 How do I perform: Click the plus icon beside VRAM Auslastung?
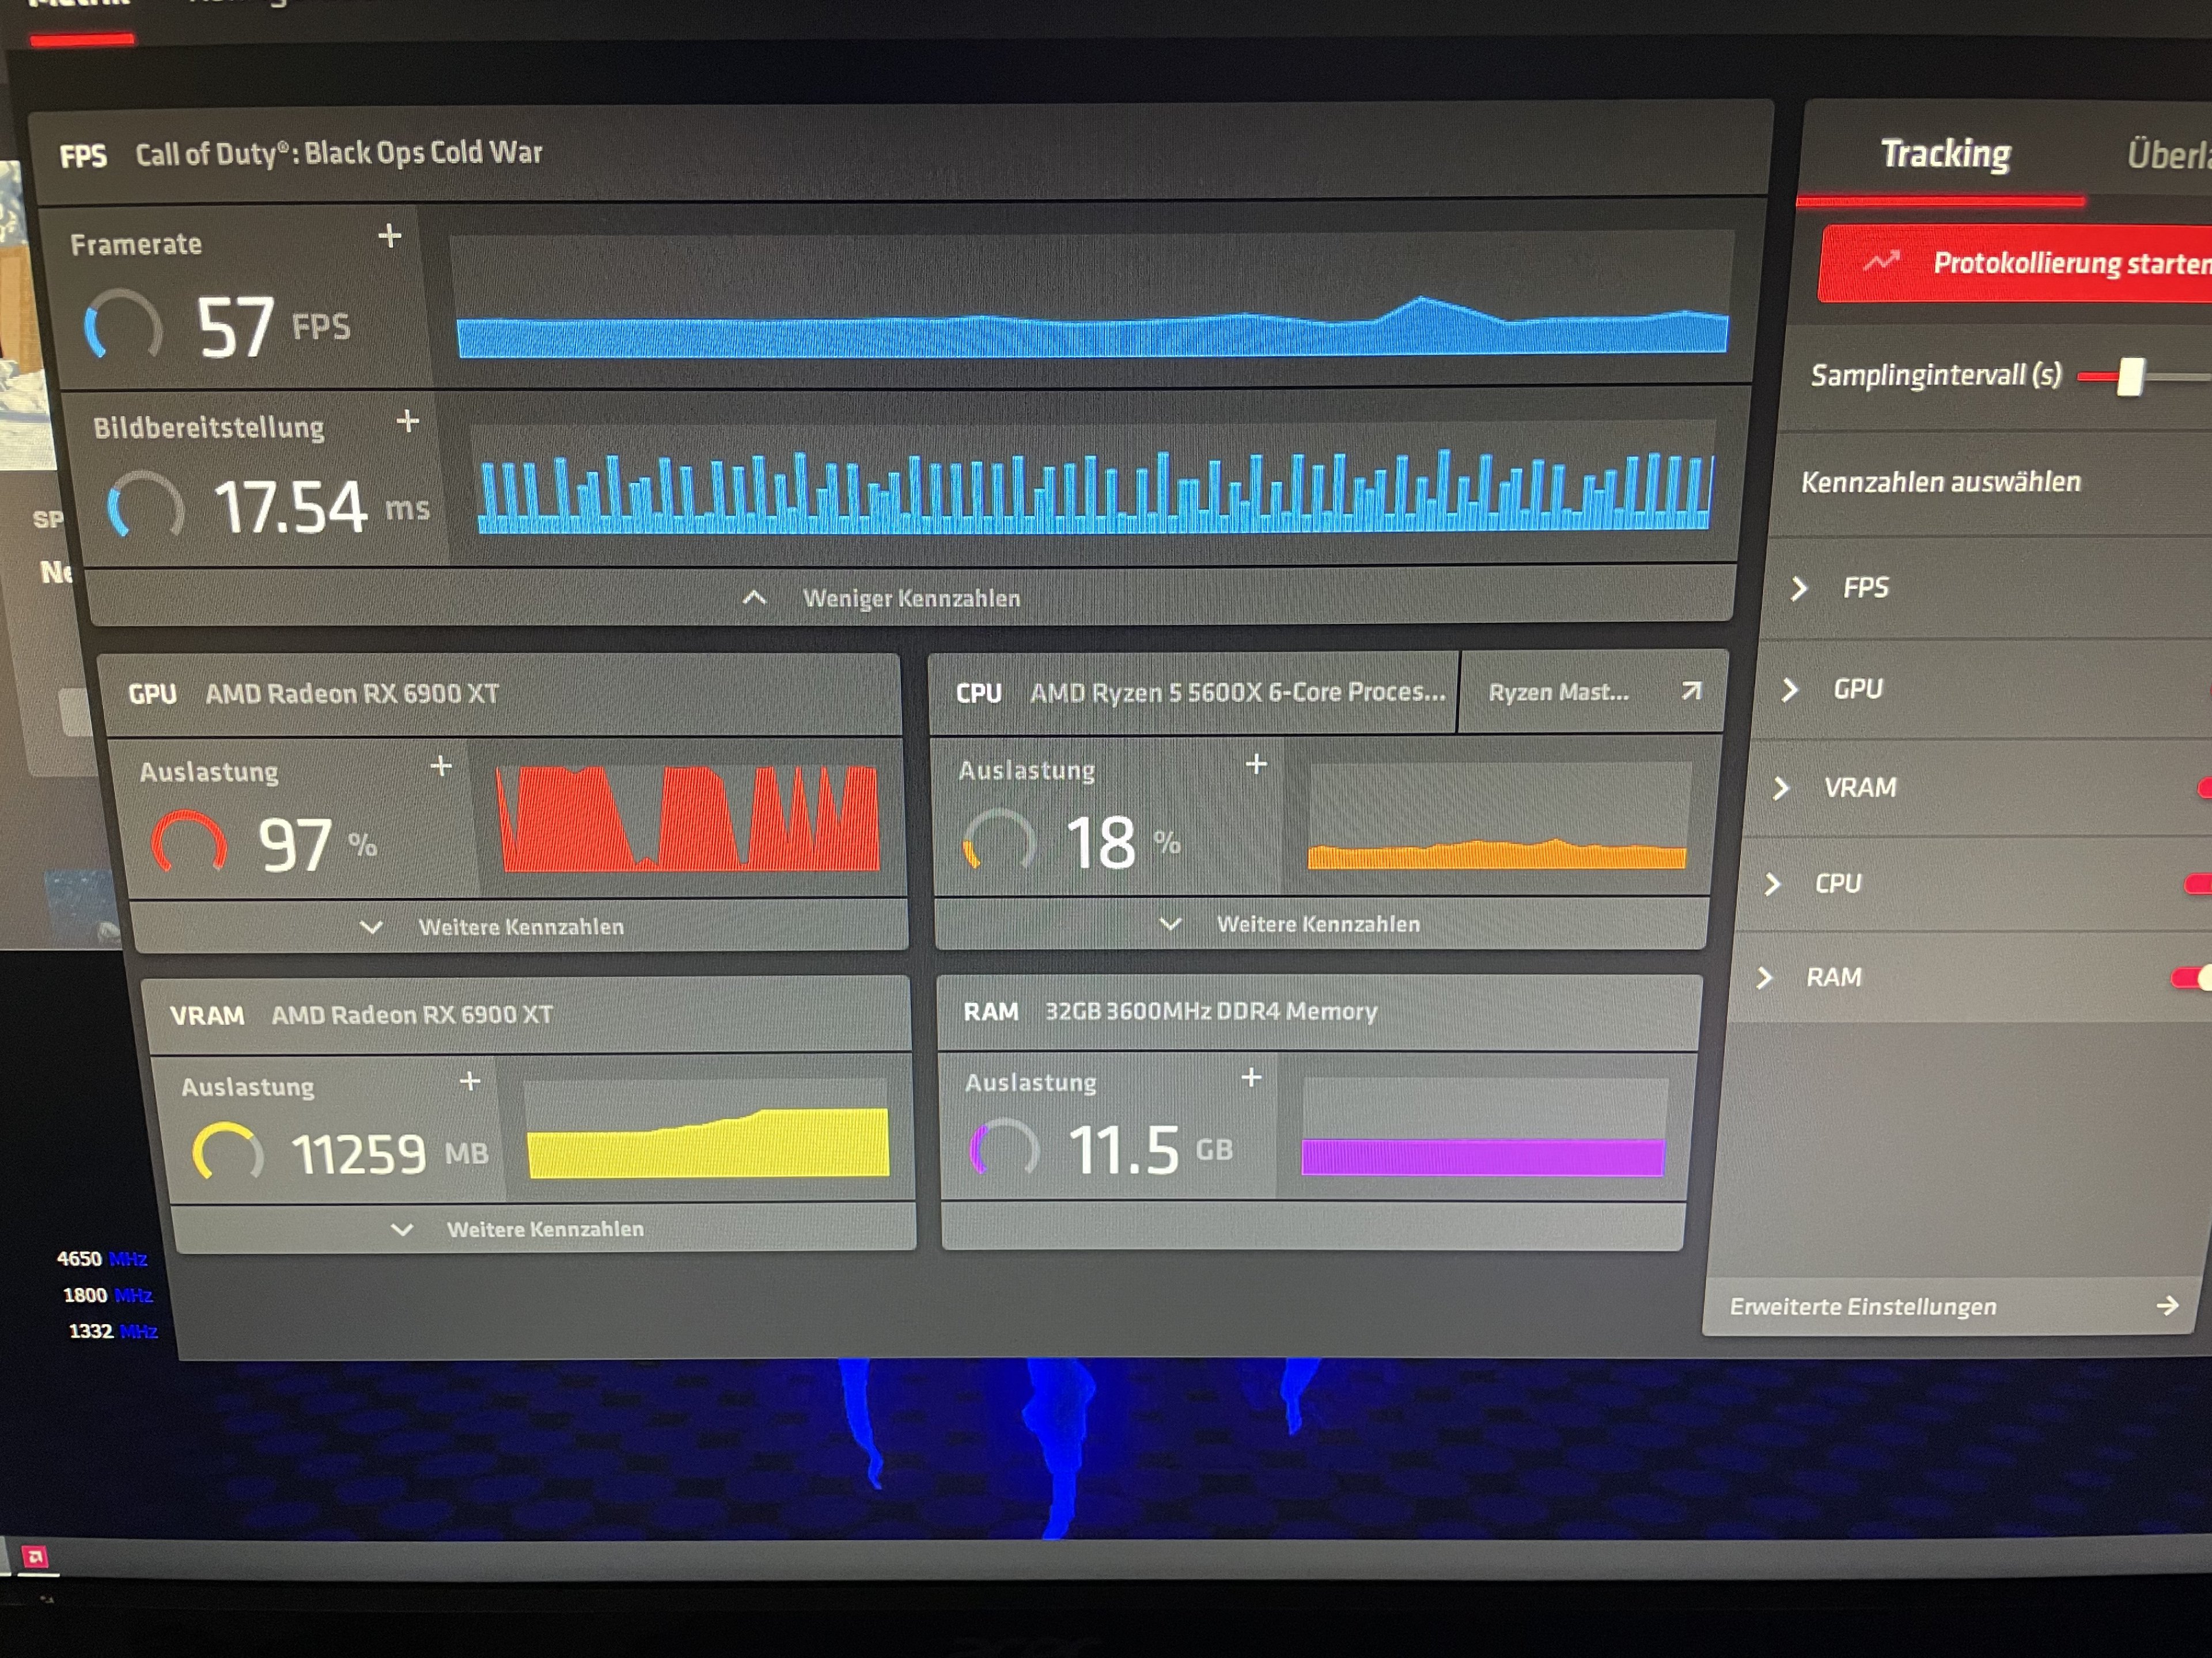(470, 1081)
